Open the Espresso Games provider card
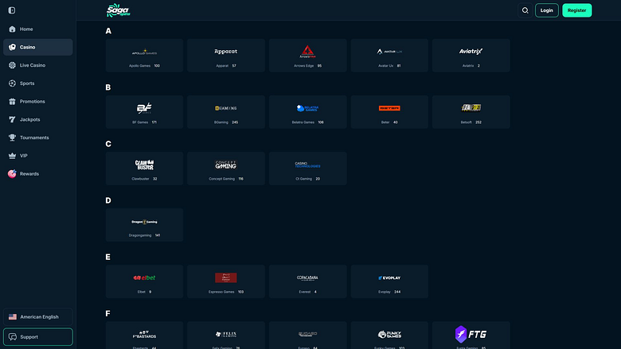This screenshot has width=621, height=349. coord(226,281)
